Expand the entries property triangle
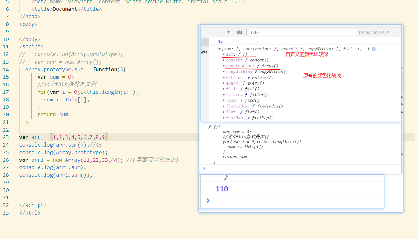Image resolution: width=418 pixels, height=239 pixels. [224, 77]
